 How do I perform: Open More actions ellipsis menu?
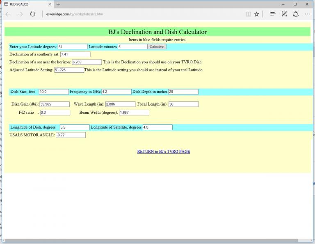pyautogui.click(x=307, y=14)
